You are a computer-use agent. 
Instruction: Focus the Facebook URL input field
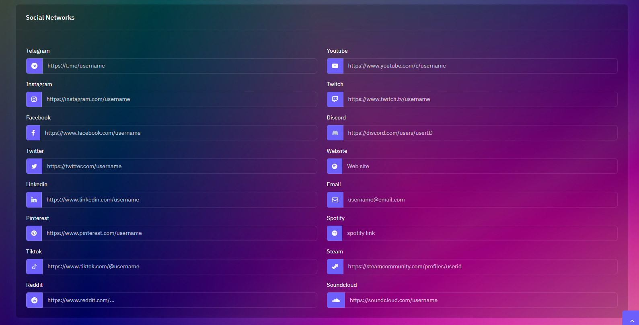[179, 133]
